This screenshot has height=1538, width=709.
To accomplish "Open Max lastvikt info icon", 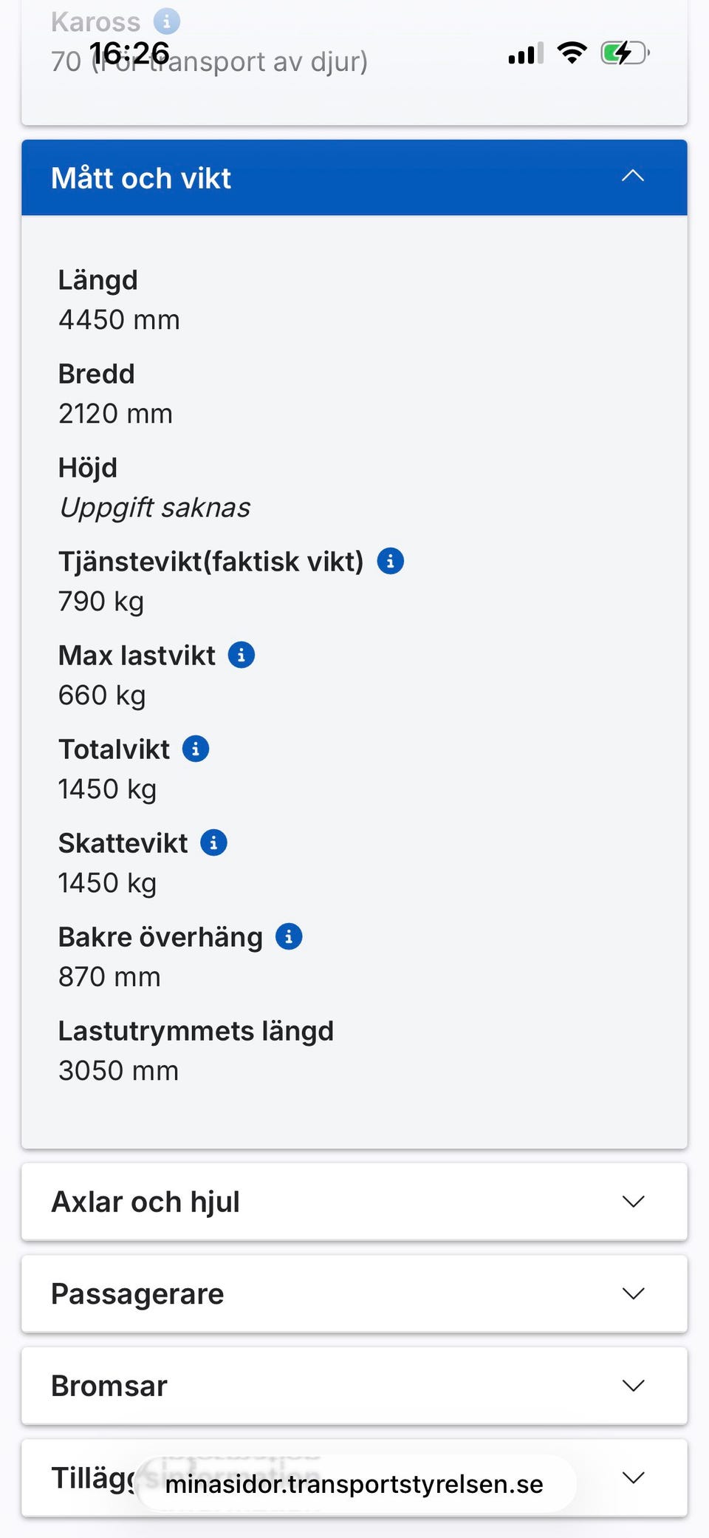I will [242, 655].
